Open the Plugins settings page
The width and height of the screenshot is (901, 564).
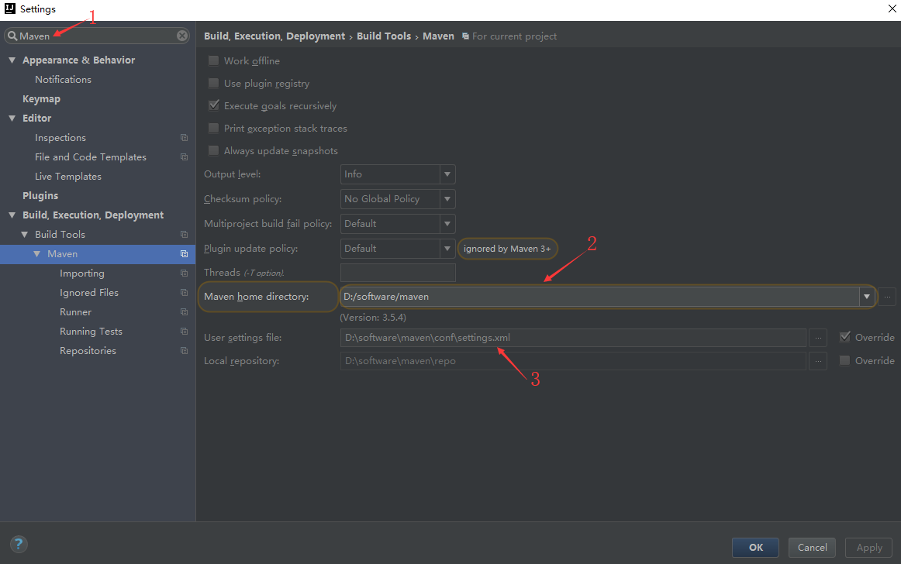pos(40,196)
